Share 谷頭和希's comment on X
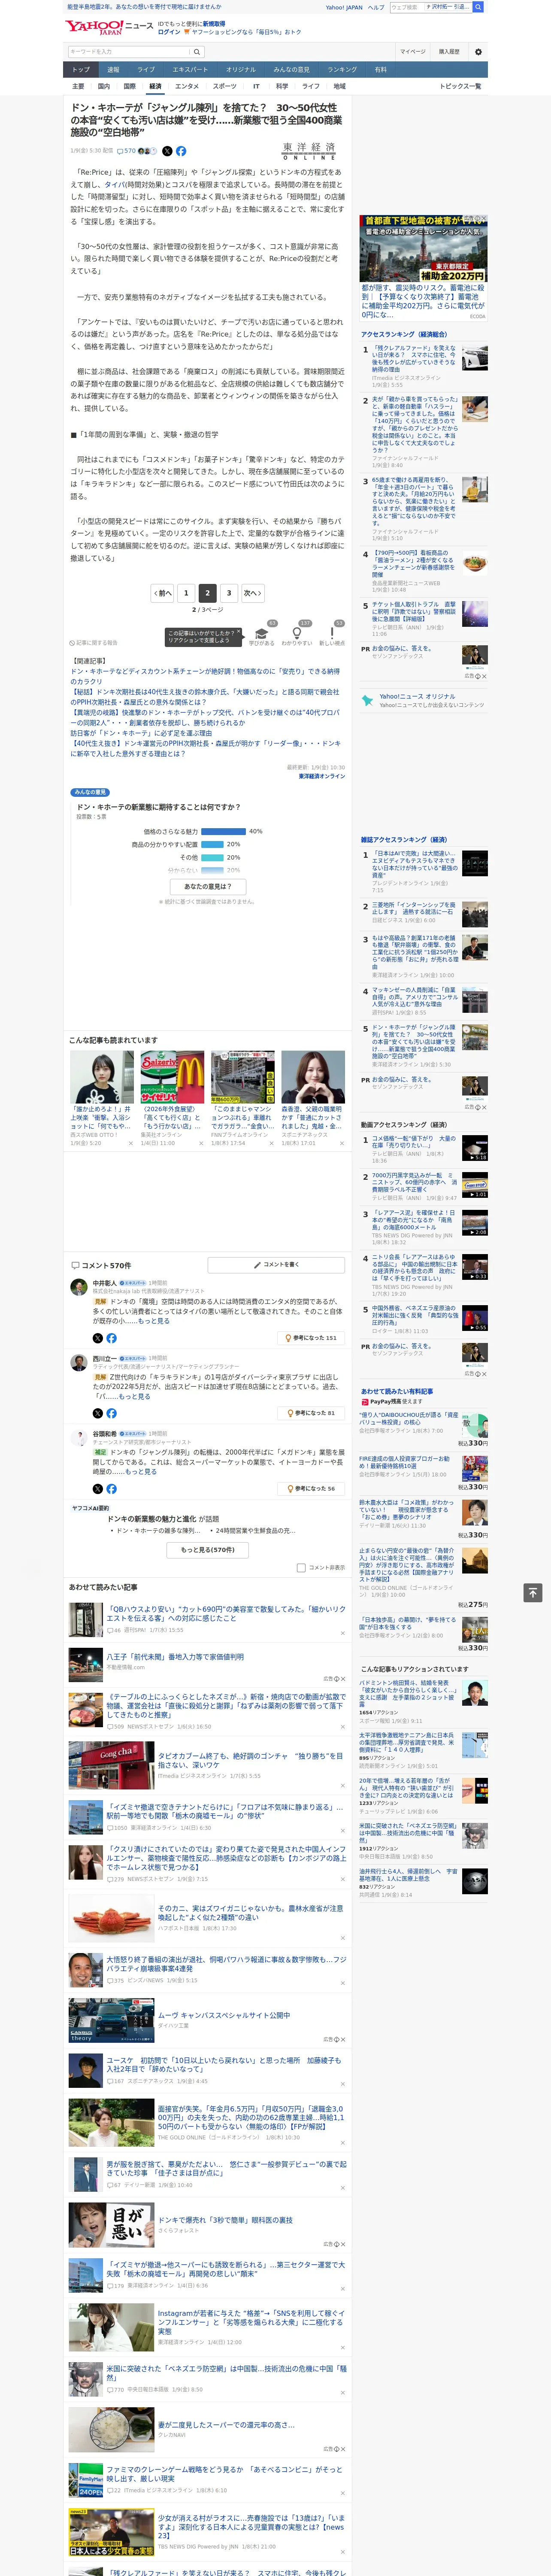 click(98, 1488)
